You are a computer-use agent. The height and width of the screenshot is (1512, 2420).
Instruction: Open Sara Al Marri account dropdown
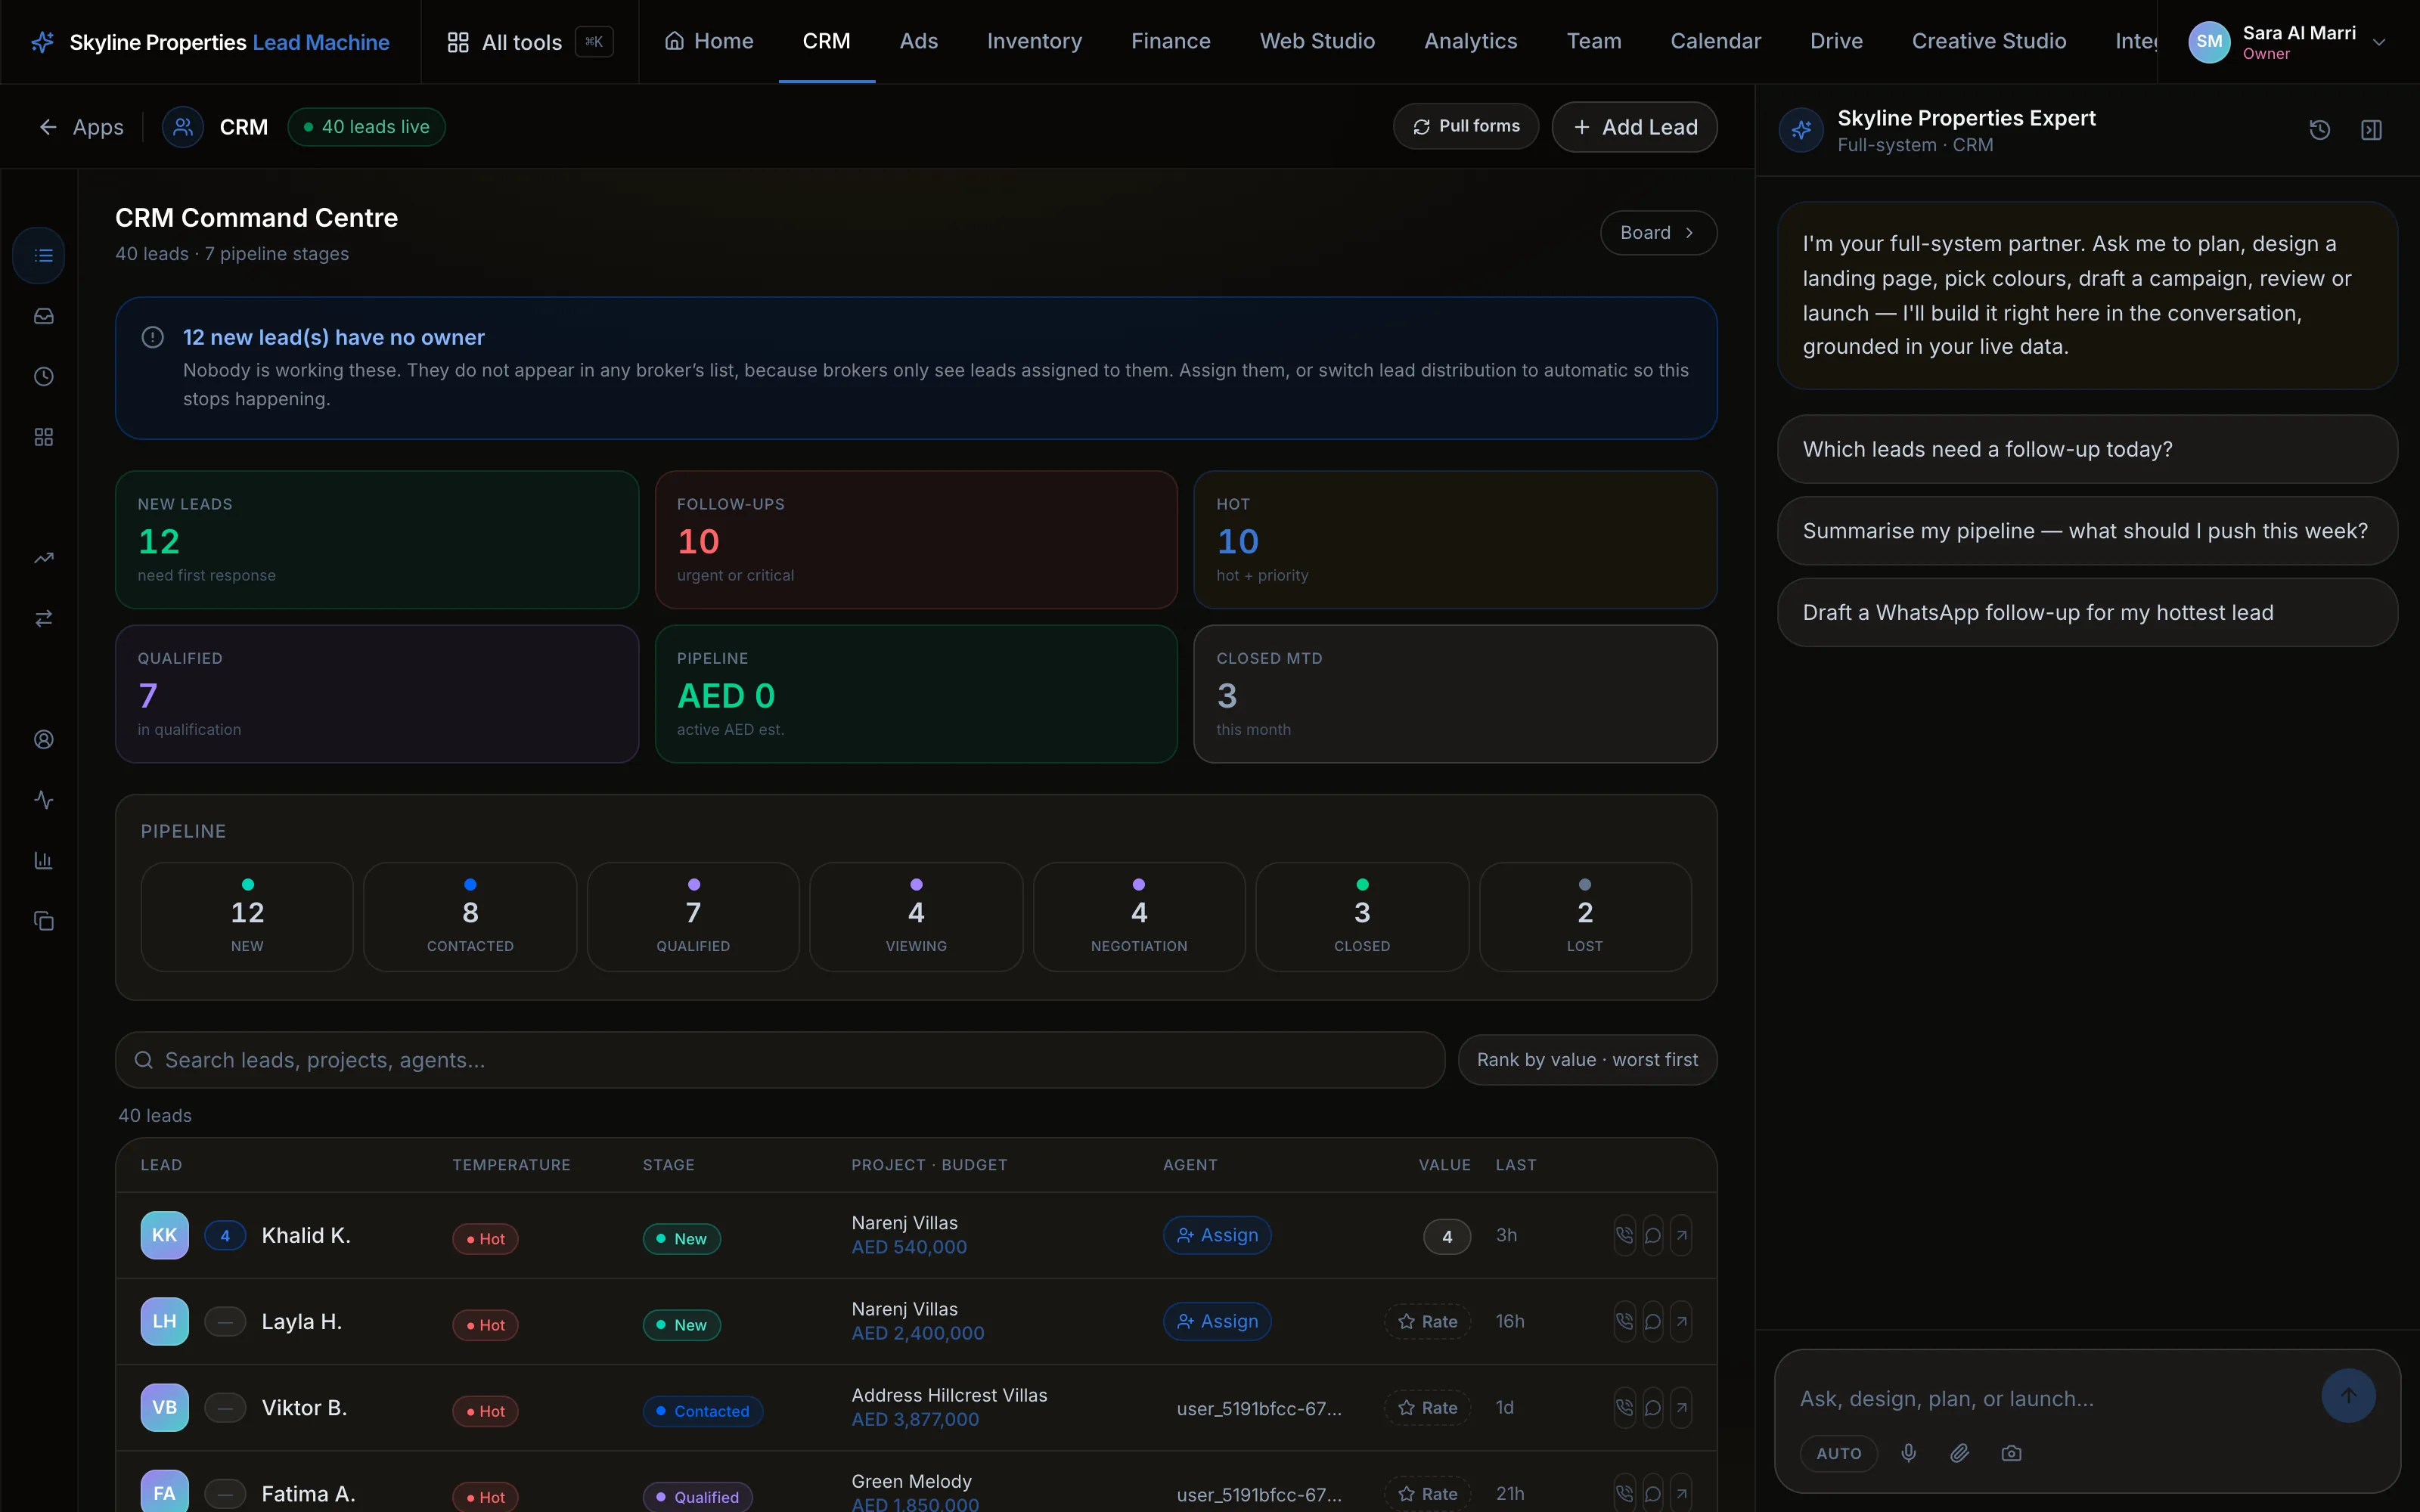tap(2288, 42)
